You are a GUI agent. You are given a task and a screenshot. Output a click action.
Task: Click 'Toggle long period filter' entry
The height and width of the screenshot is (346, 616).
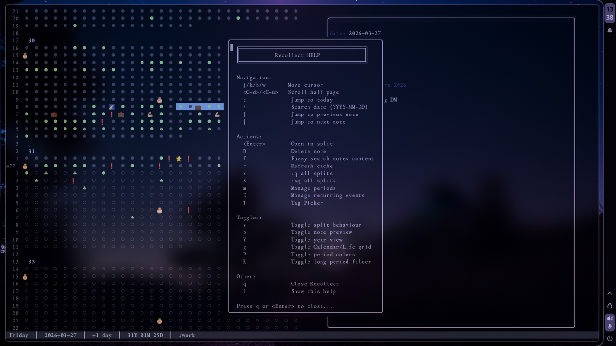coord(331,262)
